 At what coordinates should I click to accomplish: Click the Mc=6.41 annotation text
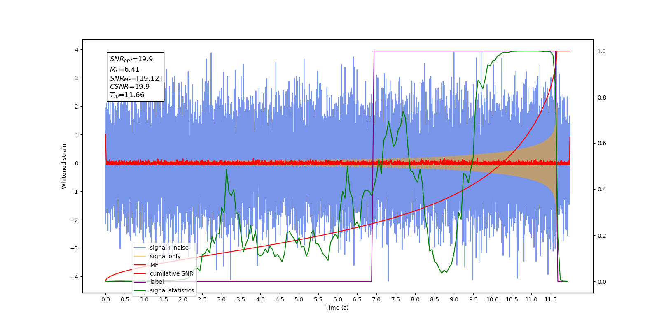pyautogui.click(x=124, y=70)
